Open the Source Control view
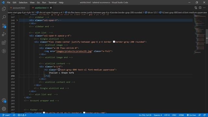Screen dimensions: 208x117 4,26
